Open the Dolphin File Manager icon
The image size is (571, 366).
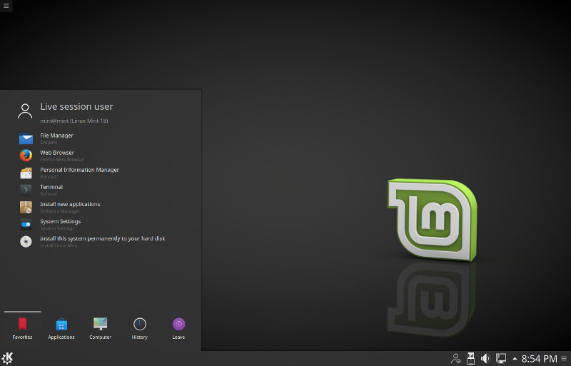26,138
